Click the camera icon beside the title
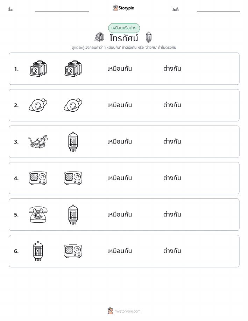 [99, 37]
